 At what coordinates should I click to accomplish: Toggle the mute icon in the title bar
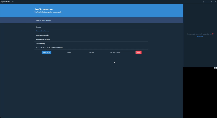pos(203,2)
